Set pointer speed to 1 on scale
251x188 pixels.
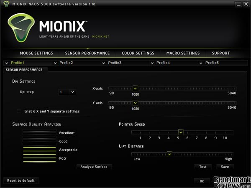[140, 138]
